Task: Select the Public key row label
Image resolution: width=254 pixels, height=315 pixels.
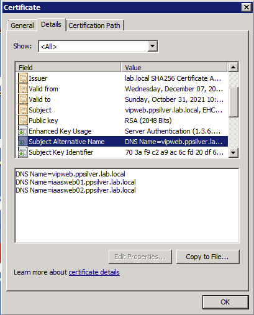Action: click(43, 121)
